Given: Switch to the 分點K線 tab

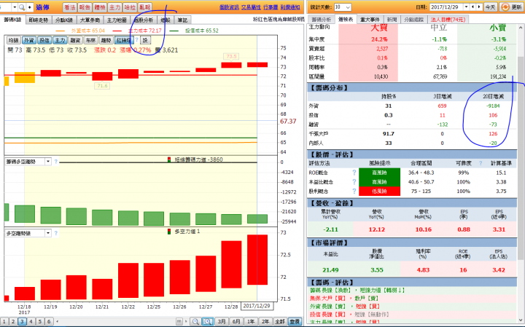Looking at the screenshot, I should coord(64,20).
